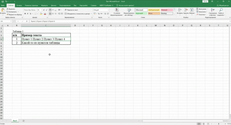The height and width of the screenshot is (125, 231).
Task: Open the fill color dropdown arrow
Action: coord(43,14)
